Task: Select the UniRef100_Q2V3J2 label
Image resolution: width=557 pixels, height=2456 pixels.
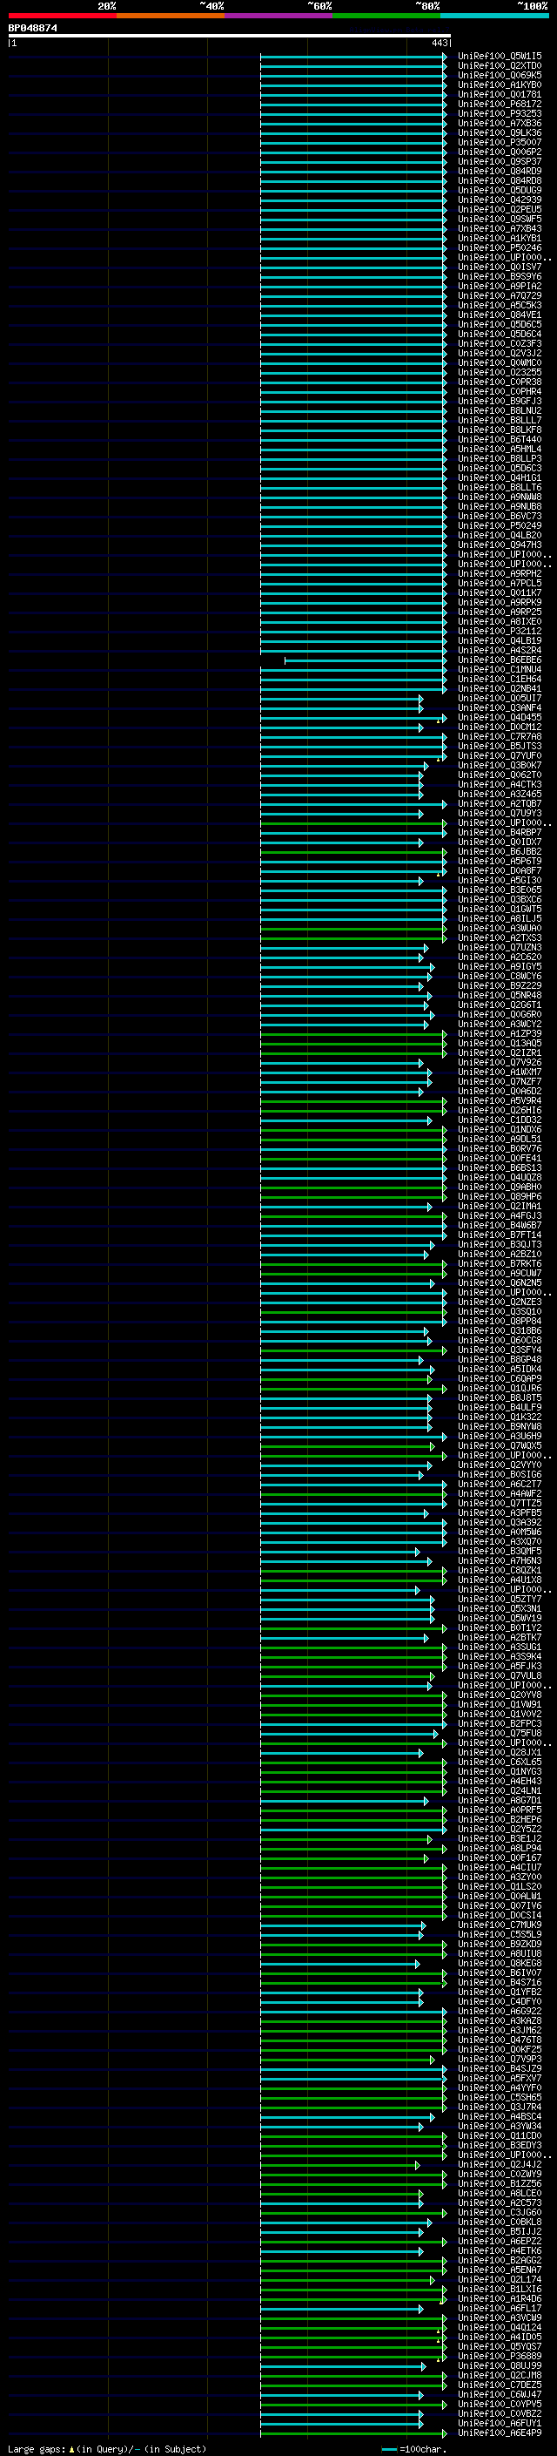Action: [x=500, y=354]
